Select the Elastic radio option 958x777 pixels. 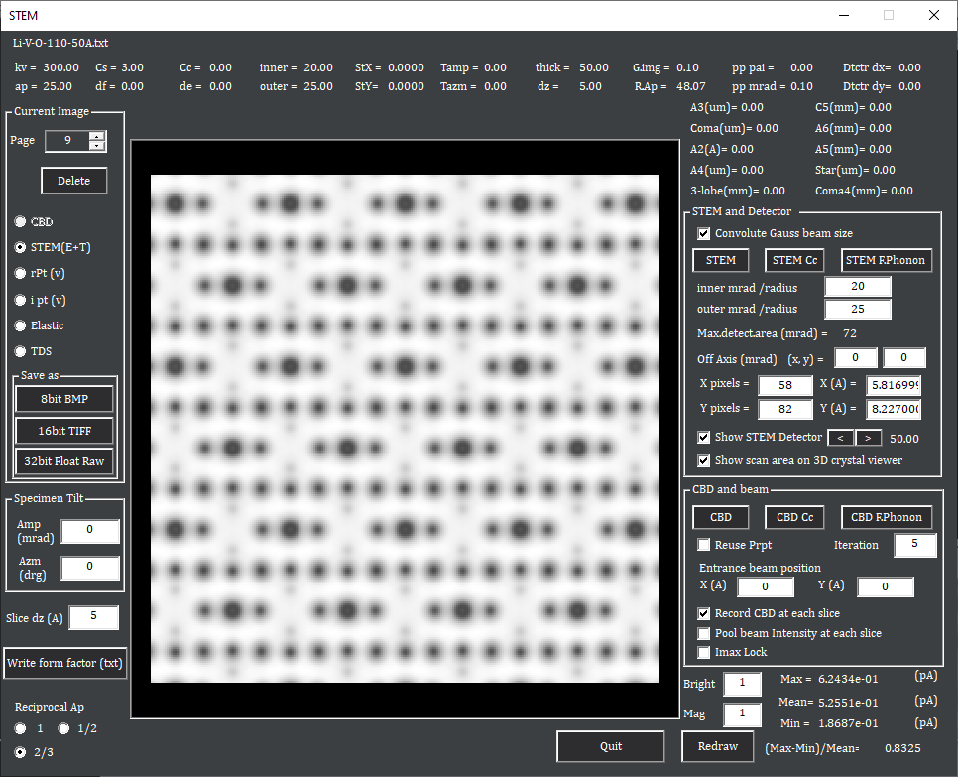20,325
